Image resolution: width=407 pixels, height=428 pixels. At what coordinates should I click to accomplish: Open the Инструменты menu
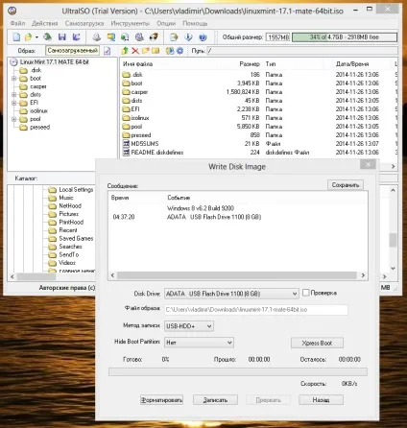pos(131,23)
